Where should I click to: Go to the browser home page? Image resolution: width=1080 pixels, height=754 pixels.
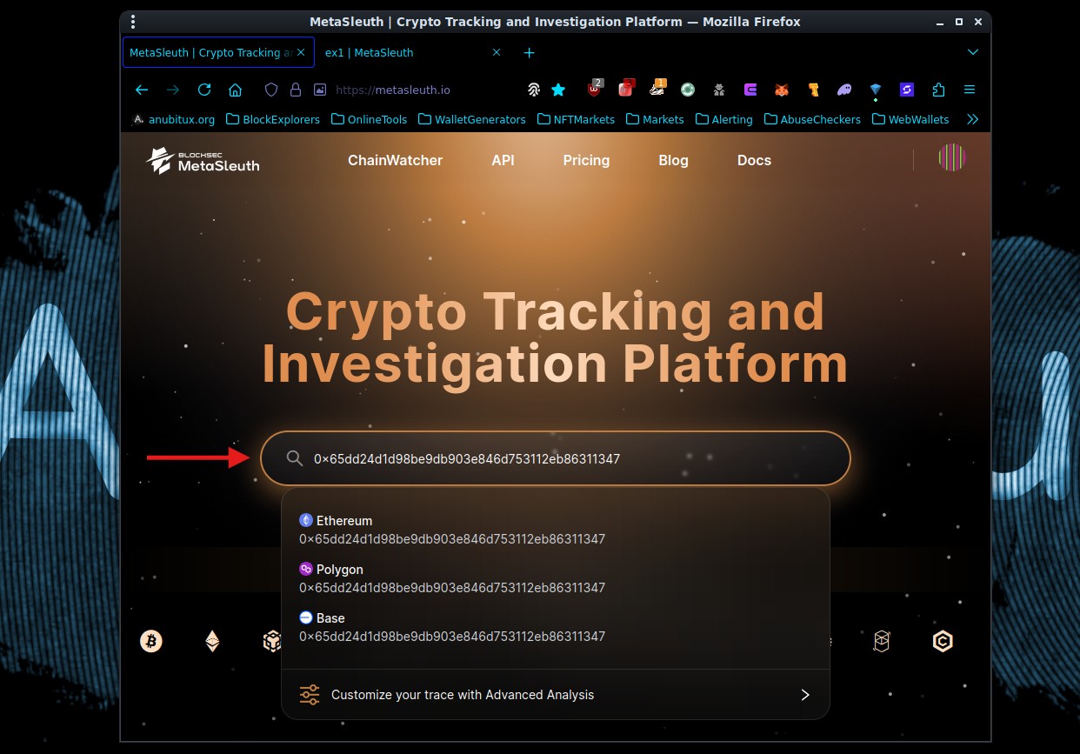point(235,90)
